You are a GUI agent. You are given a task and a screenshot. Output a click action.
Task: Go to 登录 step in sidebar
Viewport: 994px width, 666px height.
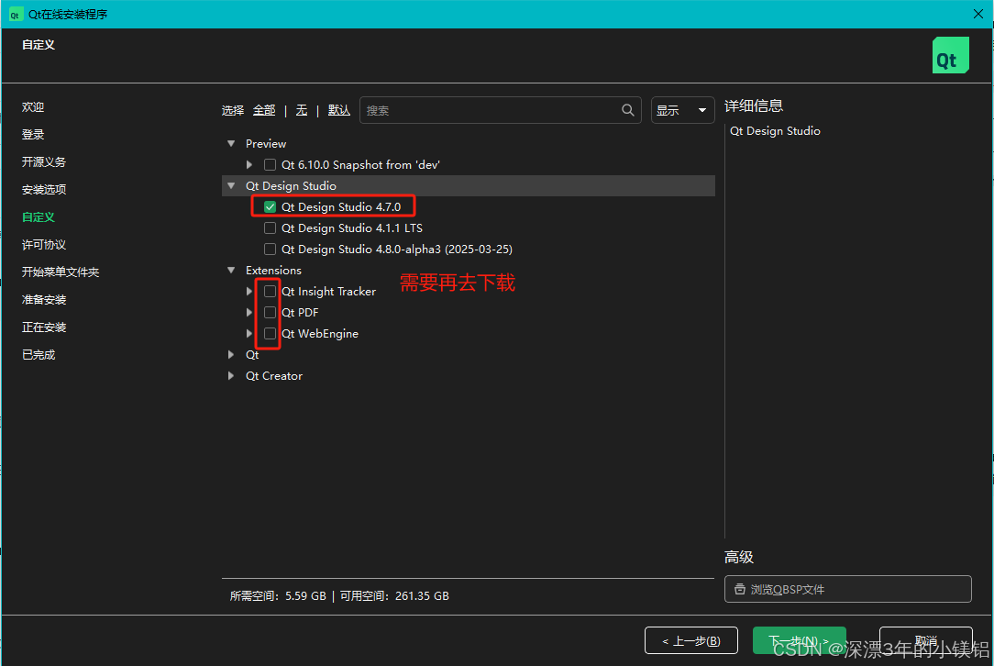point(33,135)
